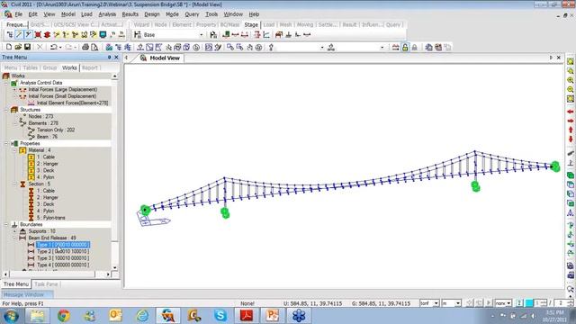Select the Nodes : 273 tree entry
This screenshot has height=324, width=576.
[x=40, y=116]
